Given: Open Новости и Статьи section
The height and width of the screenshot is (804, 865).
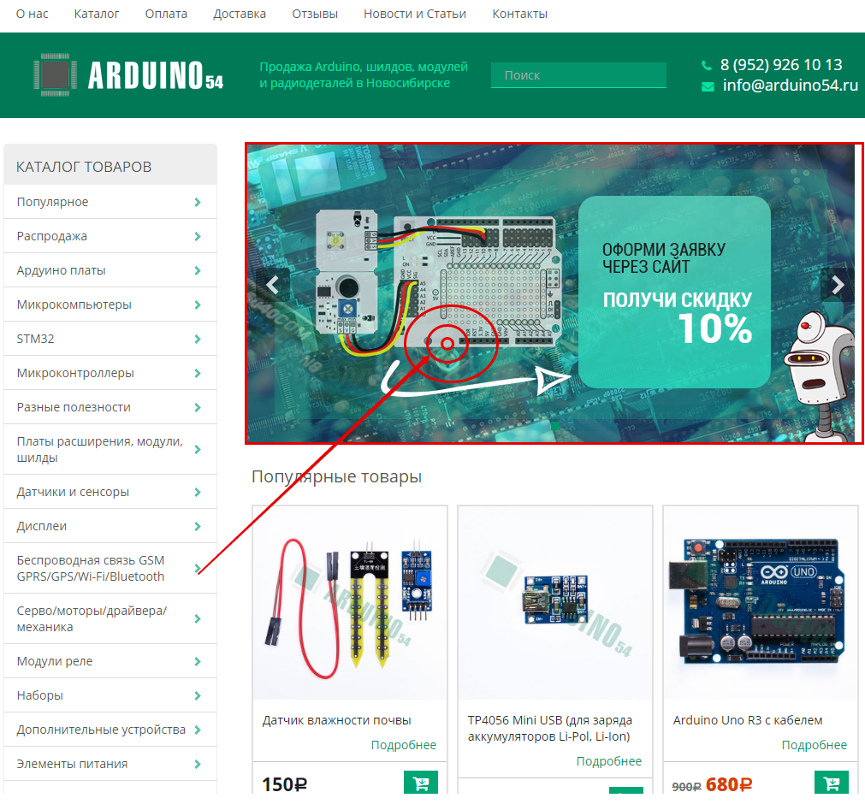Looking at the screenshot, I should coord(415,14).
